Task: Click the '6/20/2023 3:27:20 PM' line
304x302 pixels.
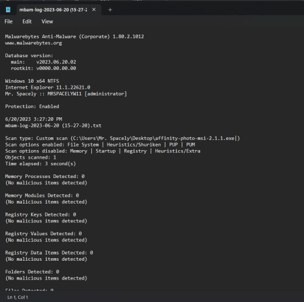Action: 33,119
